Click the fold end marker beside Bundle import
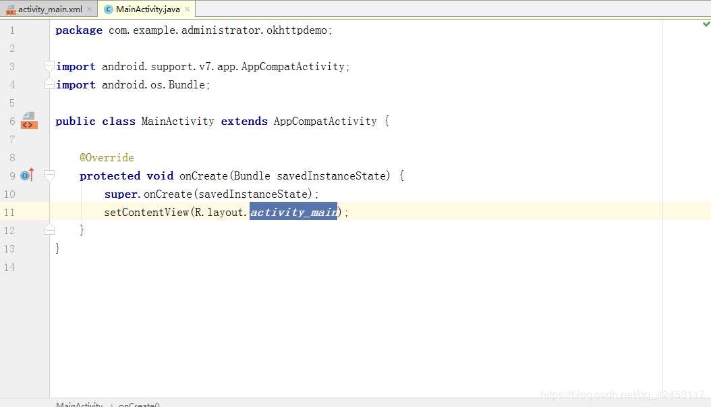This screenshot has width=711, height=407. (49, 84)
